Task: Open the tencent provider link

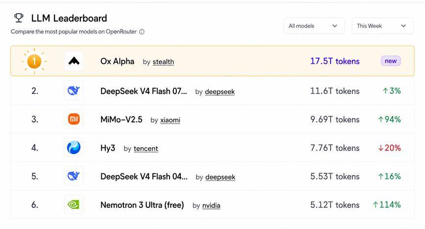Action: [x=146, y=149]
